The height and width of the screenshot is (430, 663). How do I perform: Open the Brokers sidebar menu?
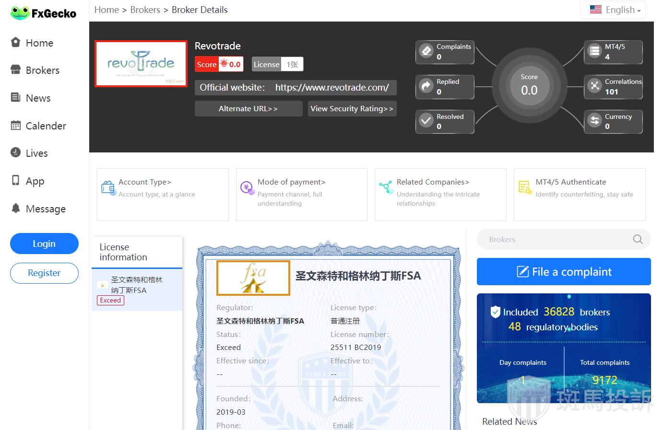tap(42, 70)
